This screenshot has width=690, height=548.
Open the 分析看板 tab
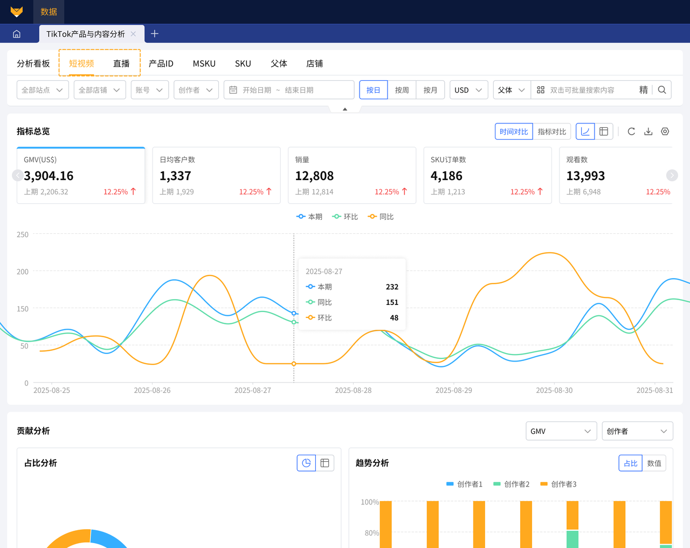click(33, 64)
